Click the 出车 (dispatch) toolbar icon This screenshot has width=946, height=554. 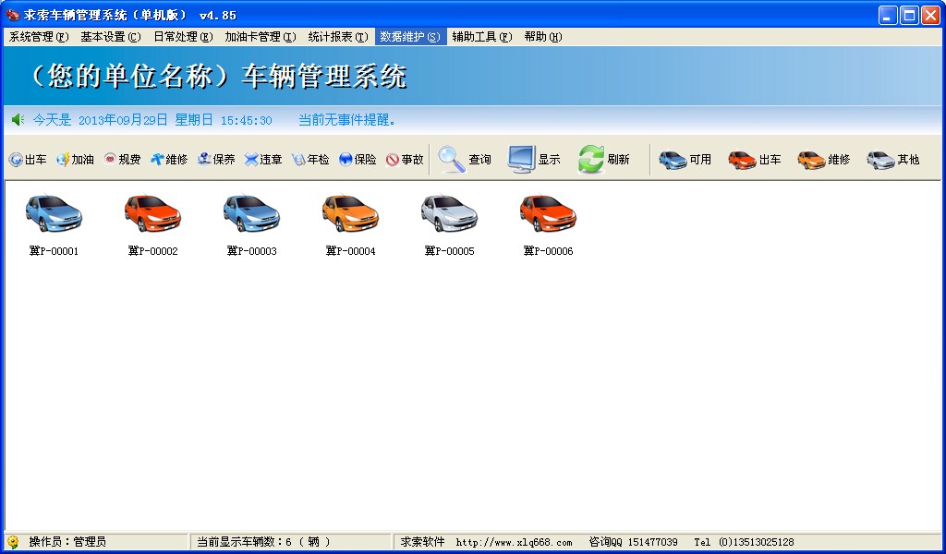coord(27,158)
